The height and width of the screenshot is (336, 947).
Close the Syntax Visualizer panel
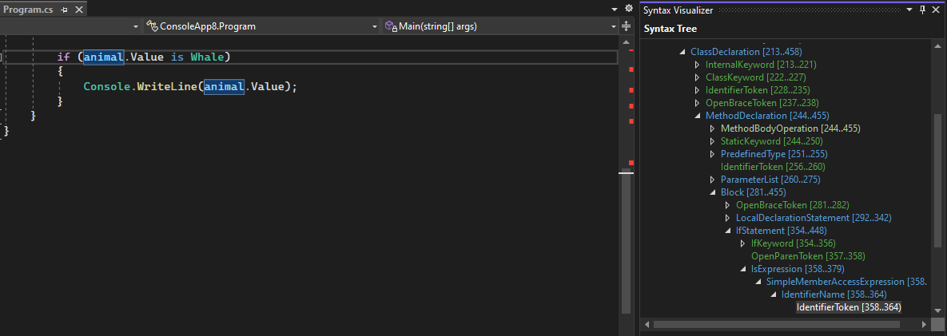936,10
